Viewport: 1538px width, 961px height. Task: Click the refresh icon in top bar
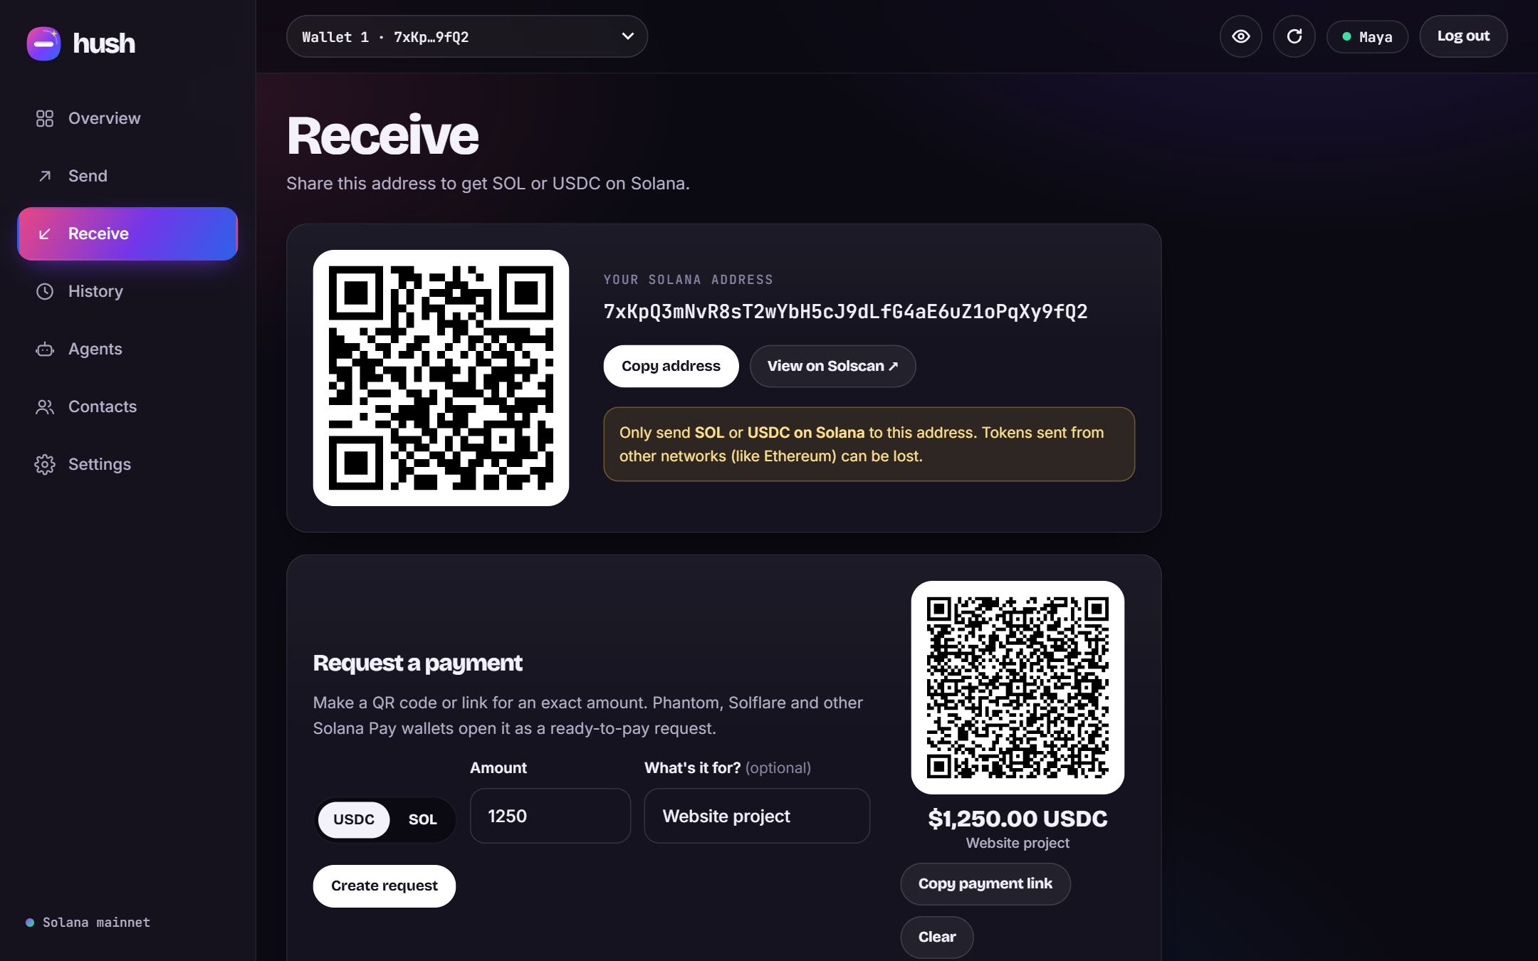(1294, 36)
